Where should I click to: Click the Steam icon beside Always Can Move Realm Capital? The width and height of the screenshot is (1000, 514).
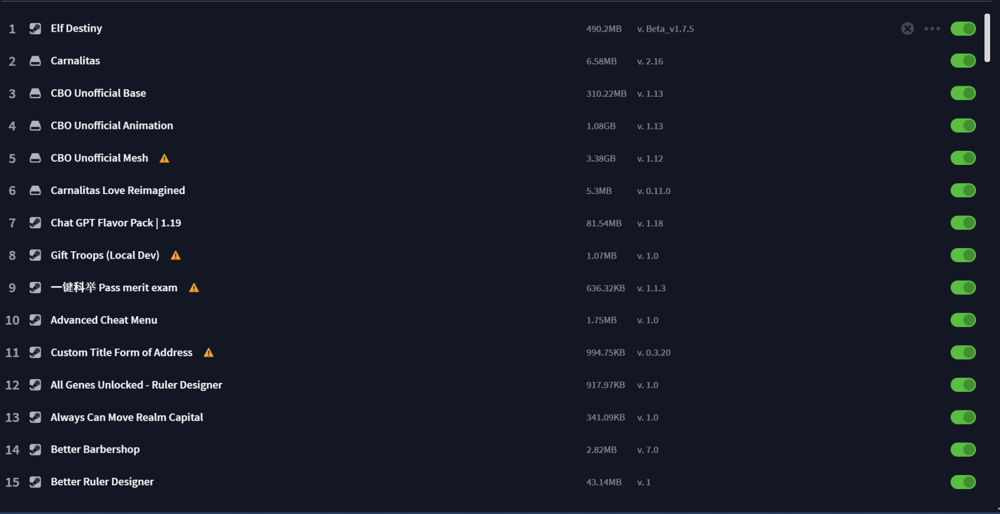[x=35, y=417]
